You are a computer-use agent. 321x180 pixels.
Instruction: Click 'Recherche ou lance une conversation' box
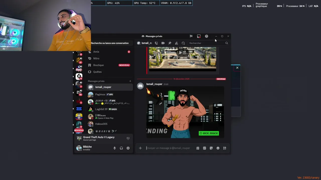pos(110,43)
